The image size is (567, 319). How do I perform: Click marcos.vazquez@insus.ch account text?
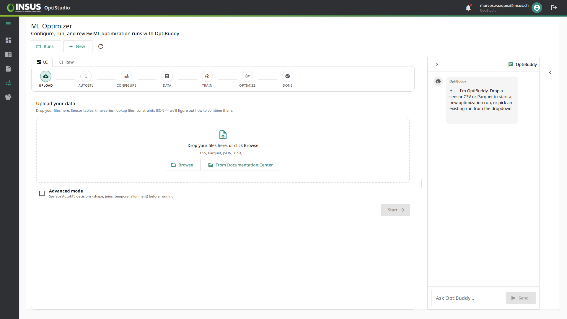tap(504, 5)
